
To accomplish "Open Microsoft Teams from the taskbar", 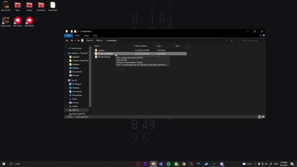I will (x=161, y=164).
